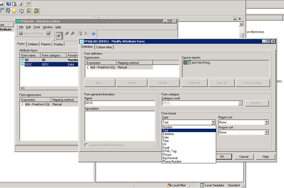Open the Browse sort dropdown
Screen dimensions: 284x188
tap(266, 132)
